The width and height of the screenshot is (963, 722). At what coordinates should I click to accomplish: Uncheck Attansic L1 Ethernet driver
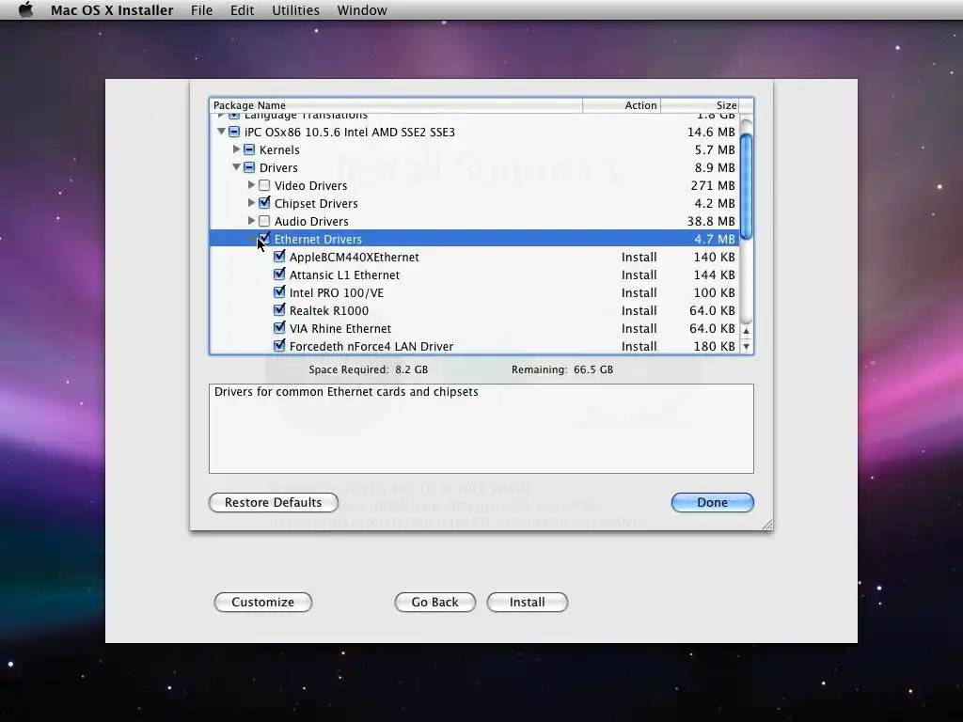[x=279, y=274]
